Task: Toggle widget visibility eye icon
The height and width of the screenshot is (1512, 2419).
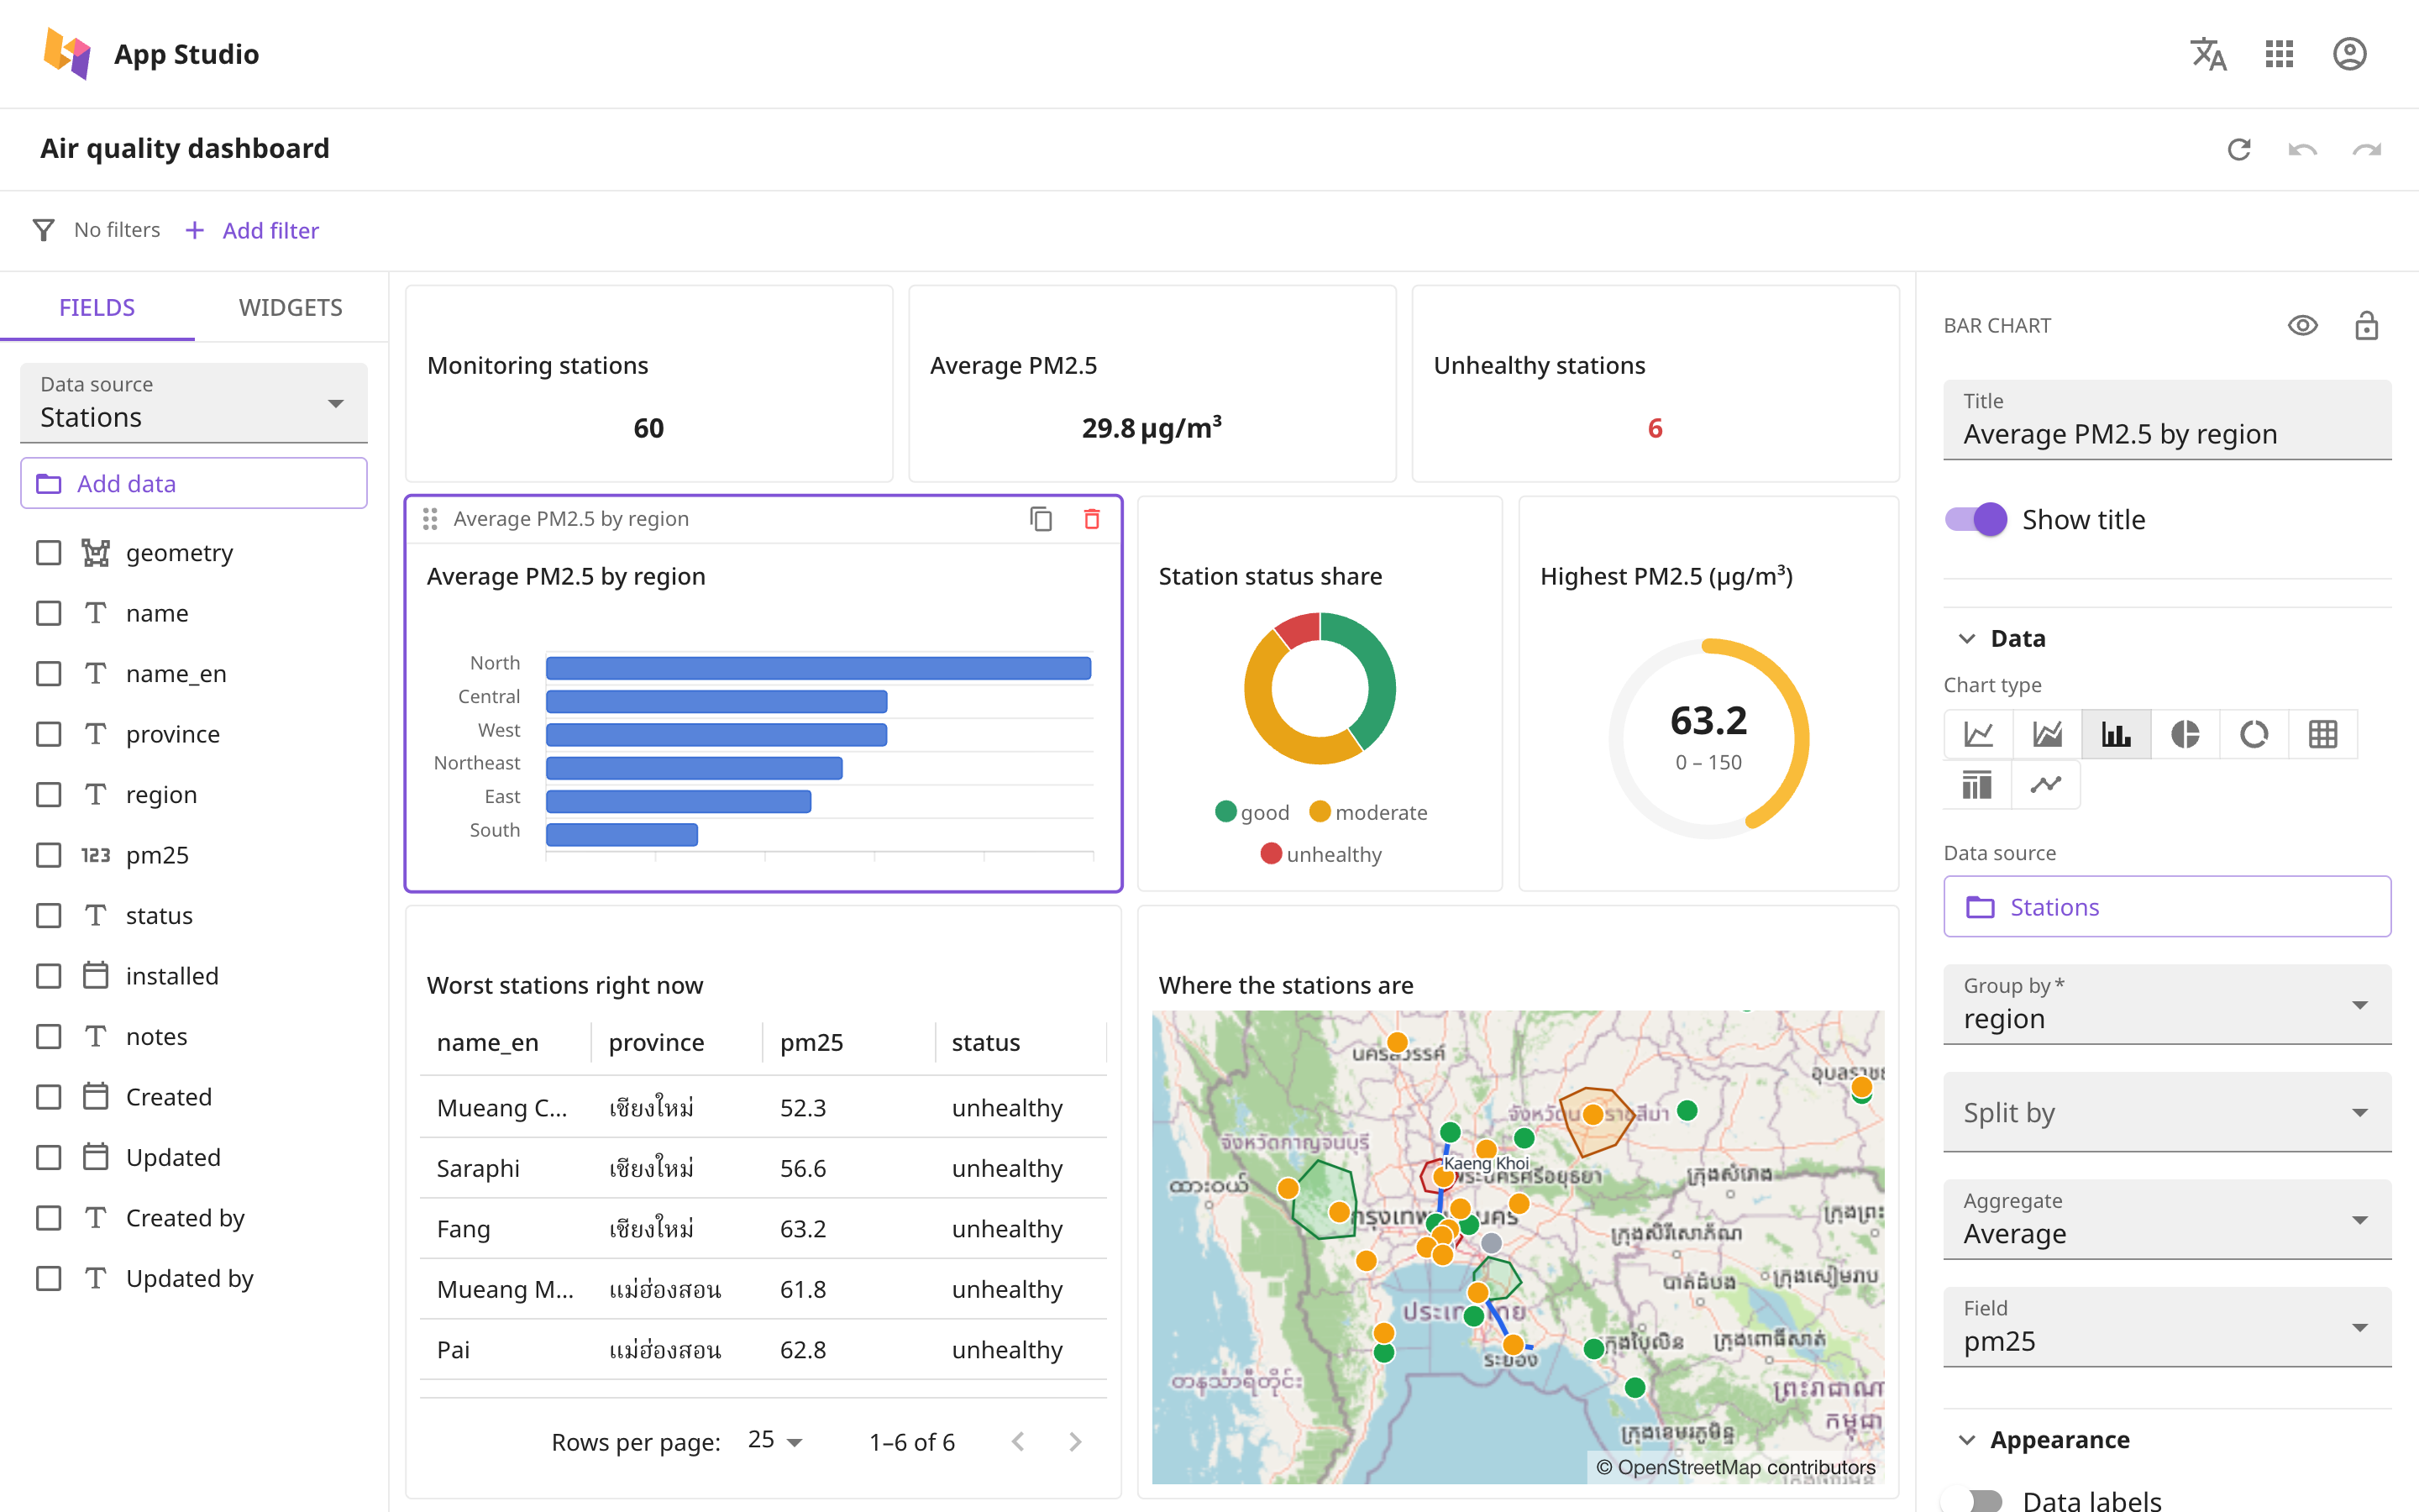Action: tap(2303, 326)
